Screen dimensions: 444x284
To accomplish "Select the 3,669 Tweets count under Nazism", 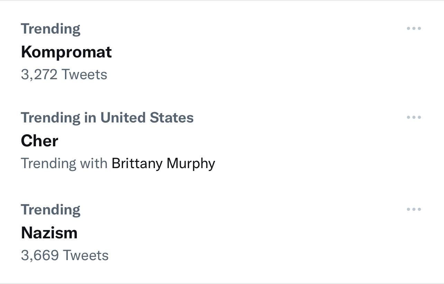I will 65,255.
